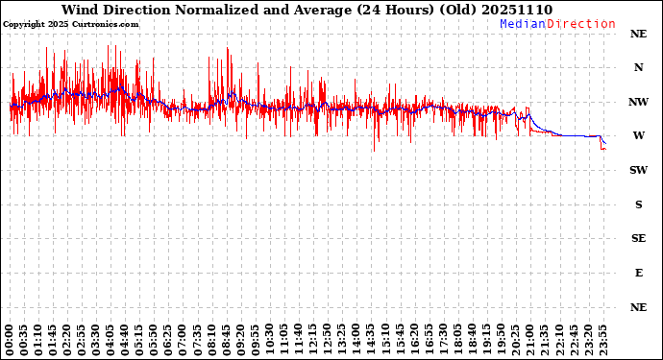Select the red Direction legend label
Viewport: 663px width, 360px height.
point(581,24)
